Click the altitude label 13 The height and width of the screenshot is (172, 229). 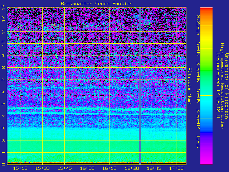coord(4,7)
